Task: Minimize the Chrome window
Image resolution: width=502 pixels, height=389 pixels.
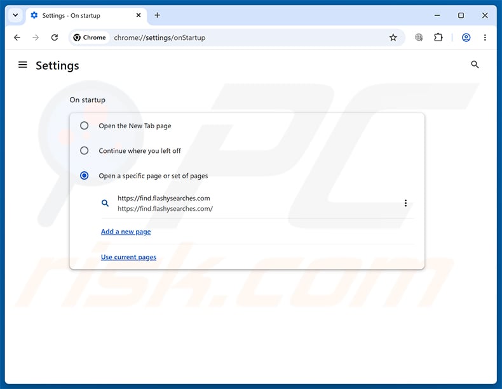Action: [x=437, y=15]
